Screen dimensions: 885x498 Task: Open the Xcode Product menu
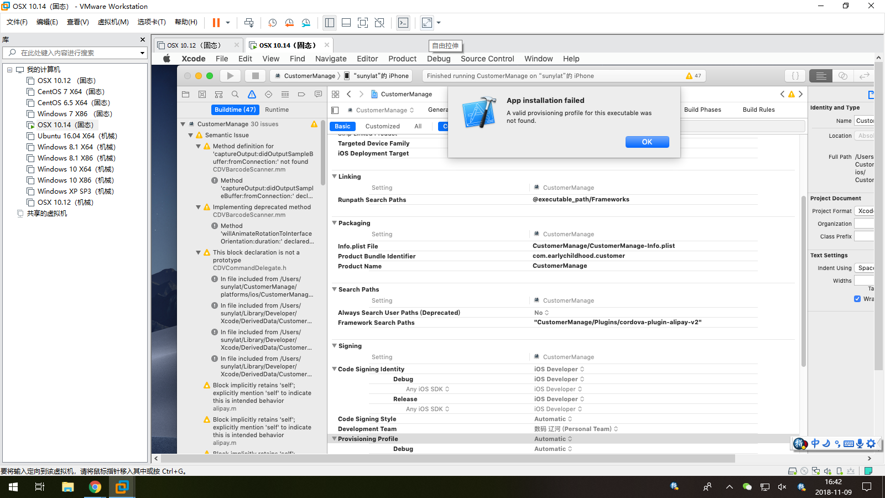pos(402,59)
